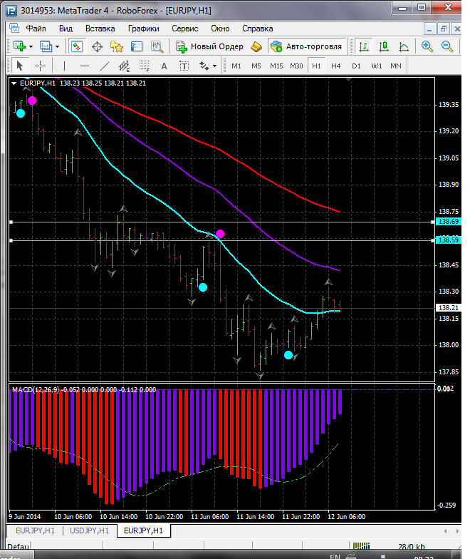
Task: Select the horizontal line drawing tool
Action: pyautogui.click(x=84, y=66)
